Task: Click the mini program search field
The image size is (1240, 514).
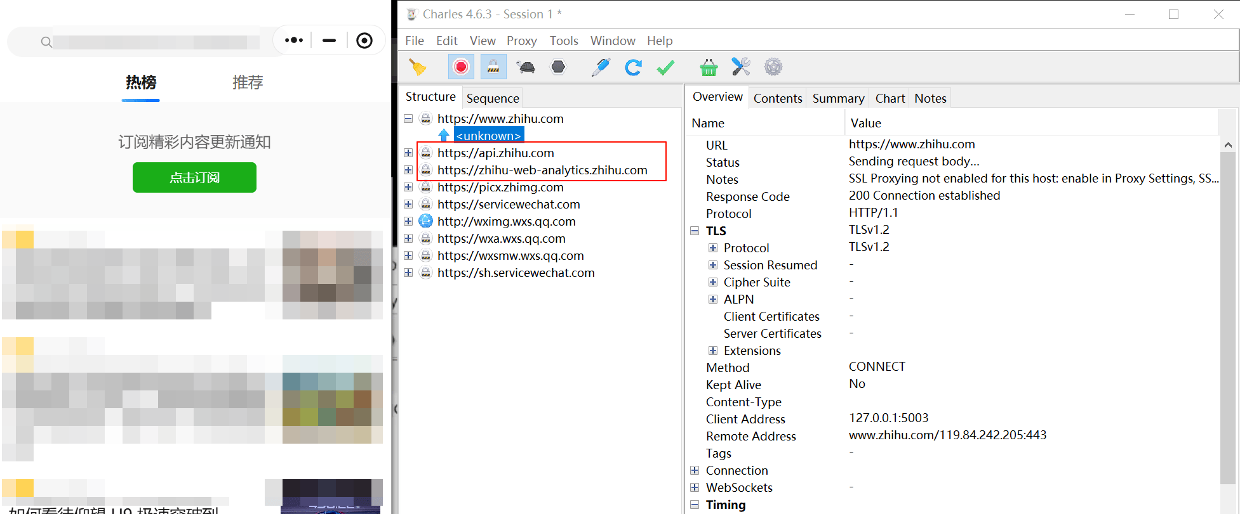Action: 149,42
